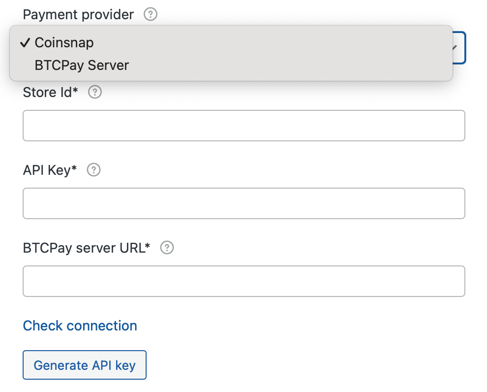Click the currently selected Coinsnap entry

click(63, 43)
